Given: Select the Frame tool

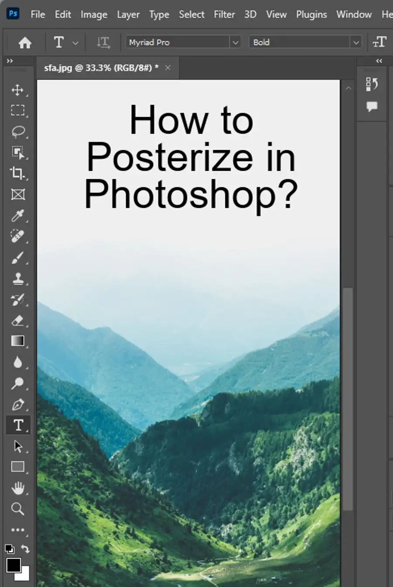Looking at the screenshot, I should tap(17, 194).
